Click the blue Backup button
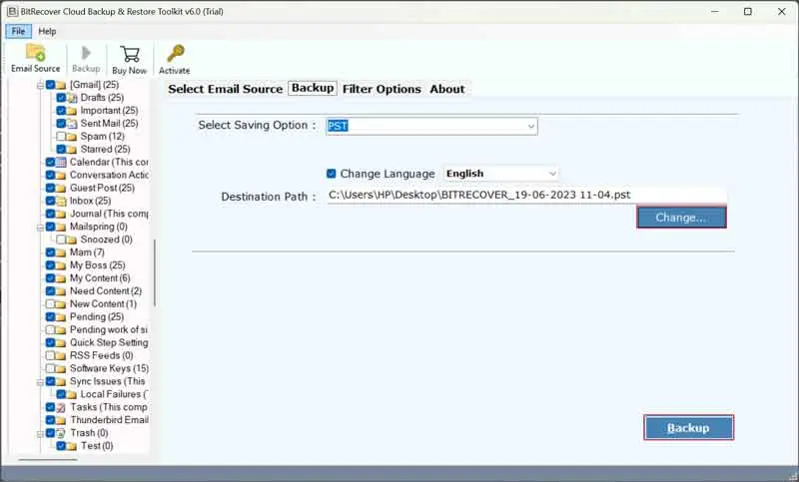Screen dimensions: 799x482 pyautogui.click(x=688, y=428)
